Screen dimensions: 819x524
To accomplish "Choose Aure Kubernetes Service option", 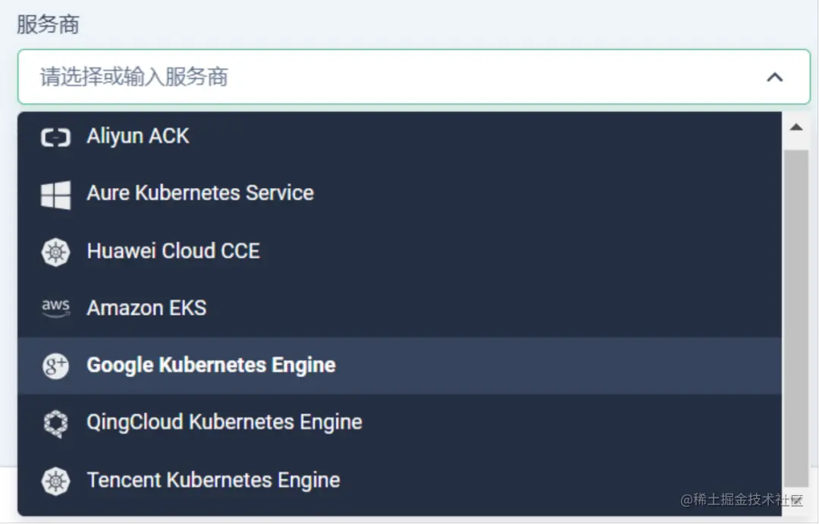I will pos(200,193).
